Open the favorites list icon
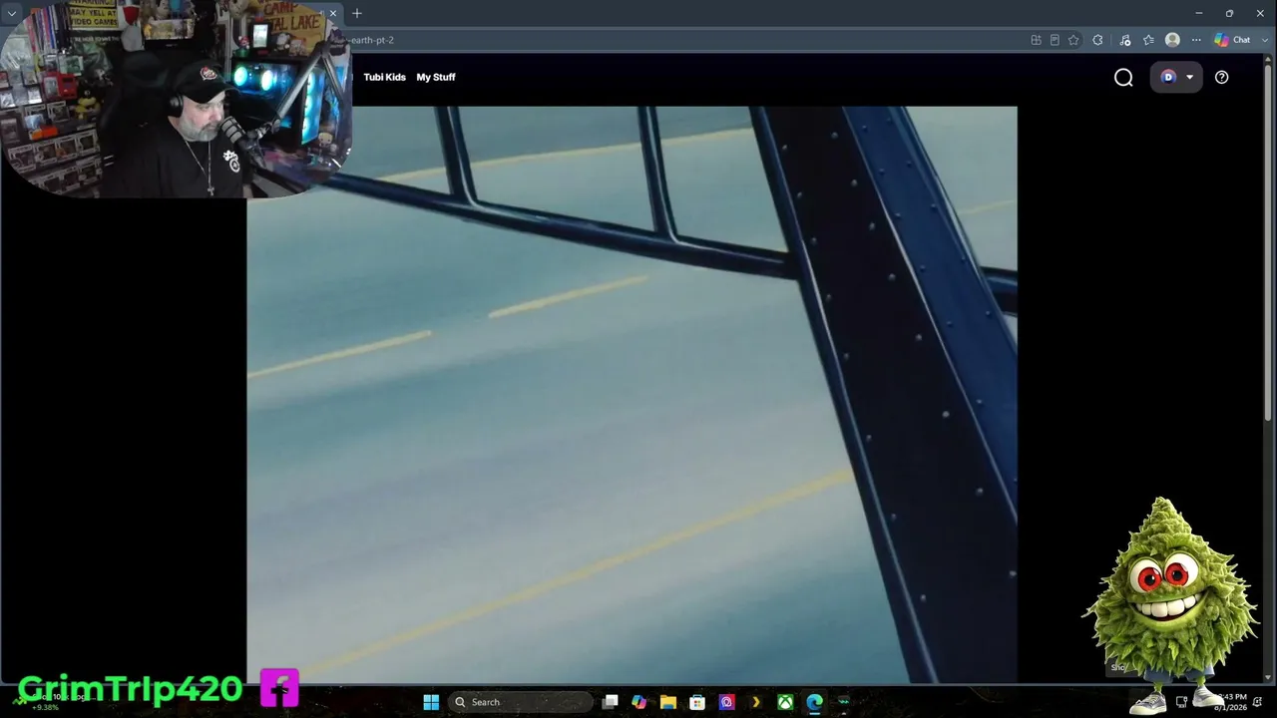Viewport: 1277px width, 718px height. click(1148, 40)
